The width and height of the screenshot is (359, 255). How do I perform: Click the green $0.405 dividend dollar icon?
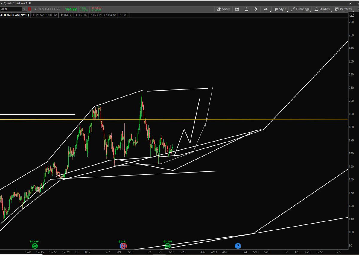[x=35, y=246]
